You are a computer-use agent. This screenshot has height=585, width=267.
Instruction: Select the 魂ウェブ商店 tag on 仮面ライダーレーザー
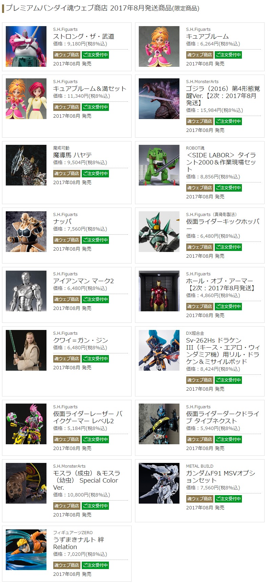click(67, 440)
